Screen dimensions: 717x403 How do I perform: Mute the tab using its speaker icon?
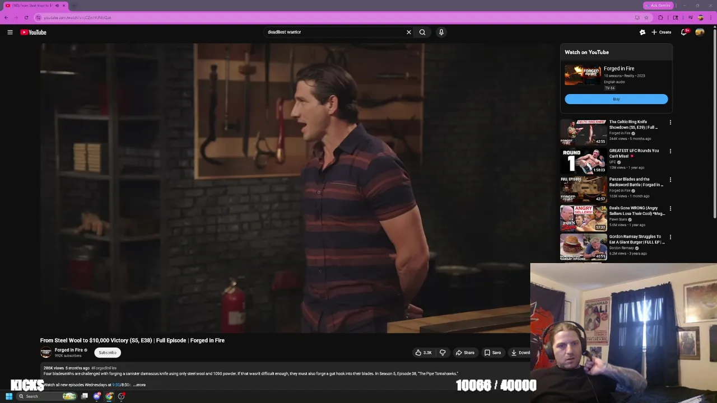(57, 6)
